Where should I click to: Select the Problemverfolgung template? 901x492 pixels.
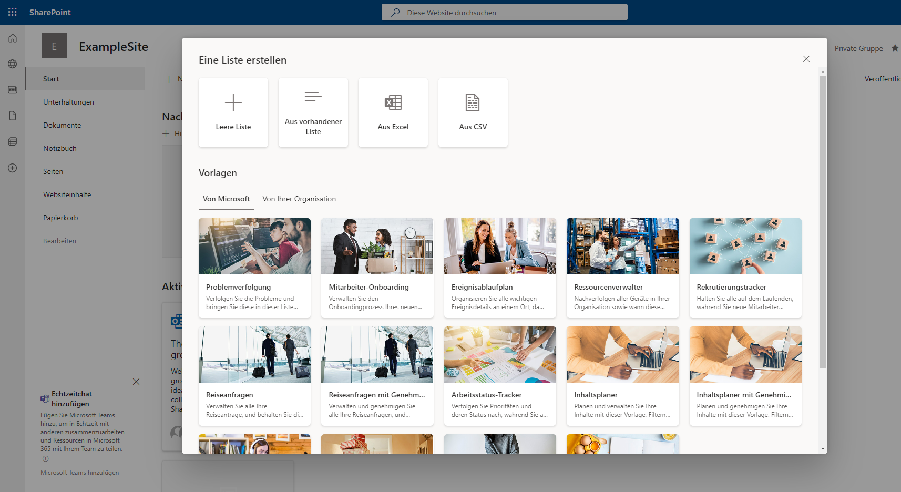click(254, 268)
